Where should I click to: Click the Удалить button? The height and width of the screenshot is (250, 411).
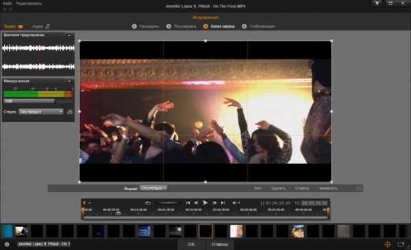click(278, 189)
